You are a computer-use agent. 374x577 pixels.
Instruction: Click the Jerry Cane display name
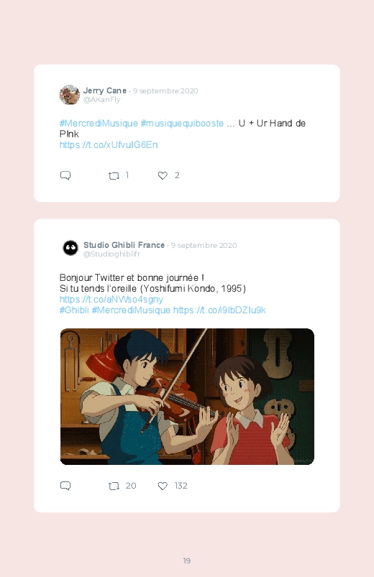105,91
